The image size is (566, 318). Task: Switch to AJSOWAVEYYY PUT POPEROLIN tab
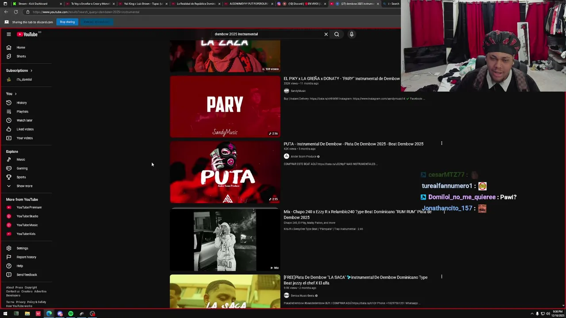[249, 4]
